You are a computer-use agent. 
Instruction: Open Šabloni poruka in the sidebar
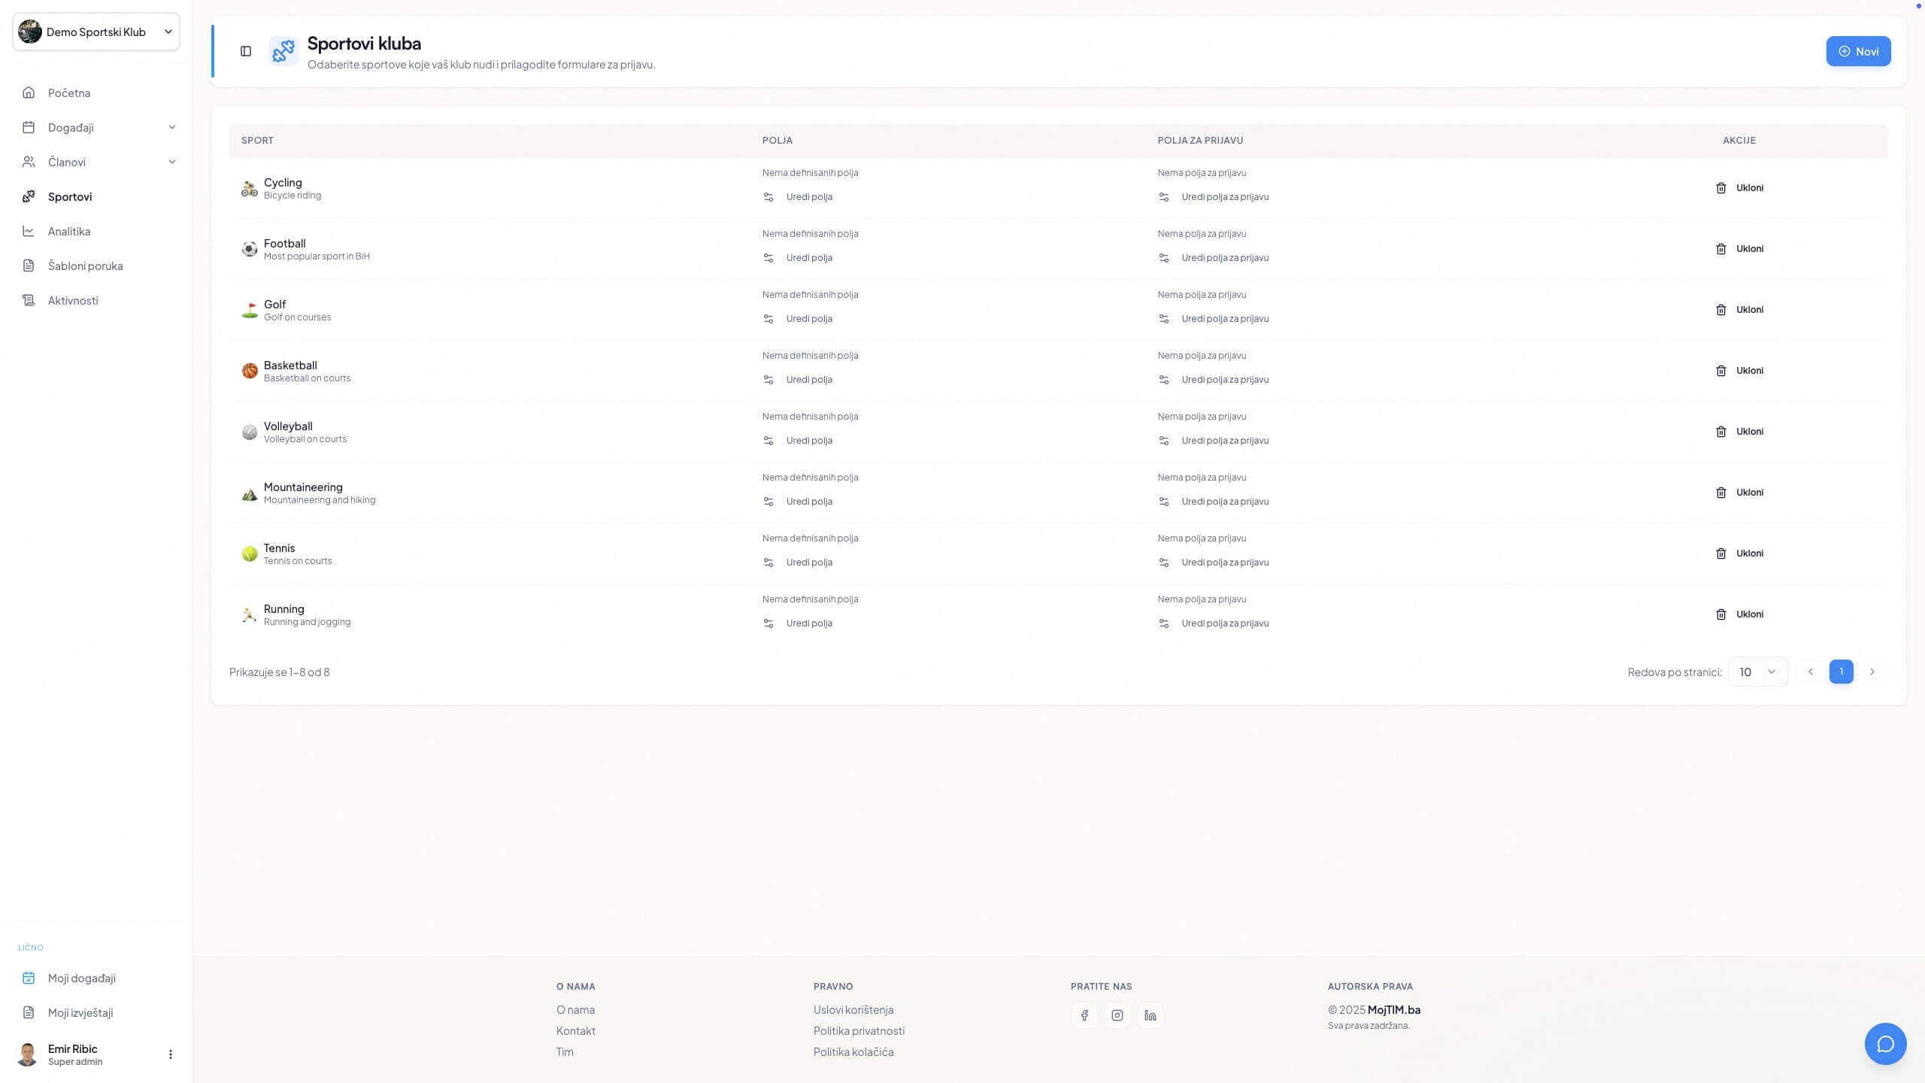(x=85, y=265)
